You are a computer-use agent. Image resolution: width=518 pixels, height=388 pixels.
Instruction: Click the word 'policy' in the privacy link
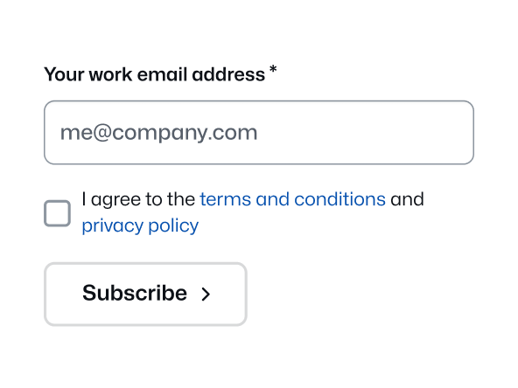point(173,226)
